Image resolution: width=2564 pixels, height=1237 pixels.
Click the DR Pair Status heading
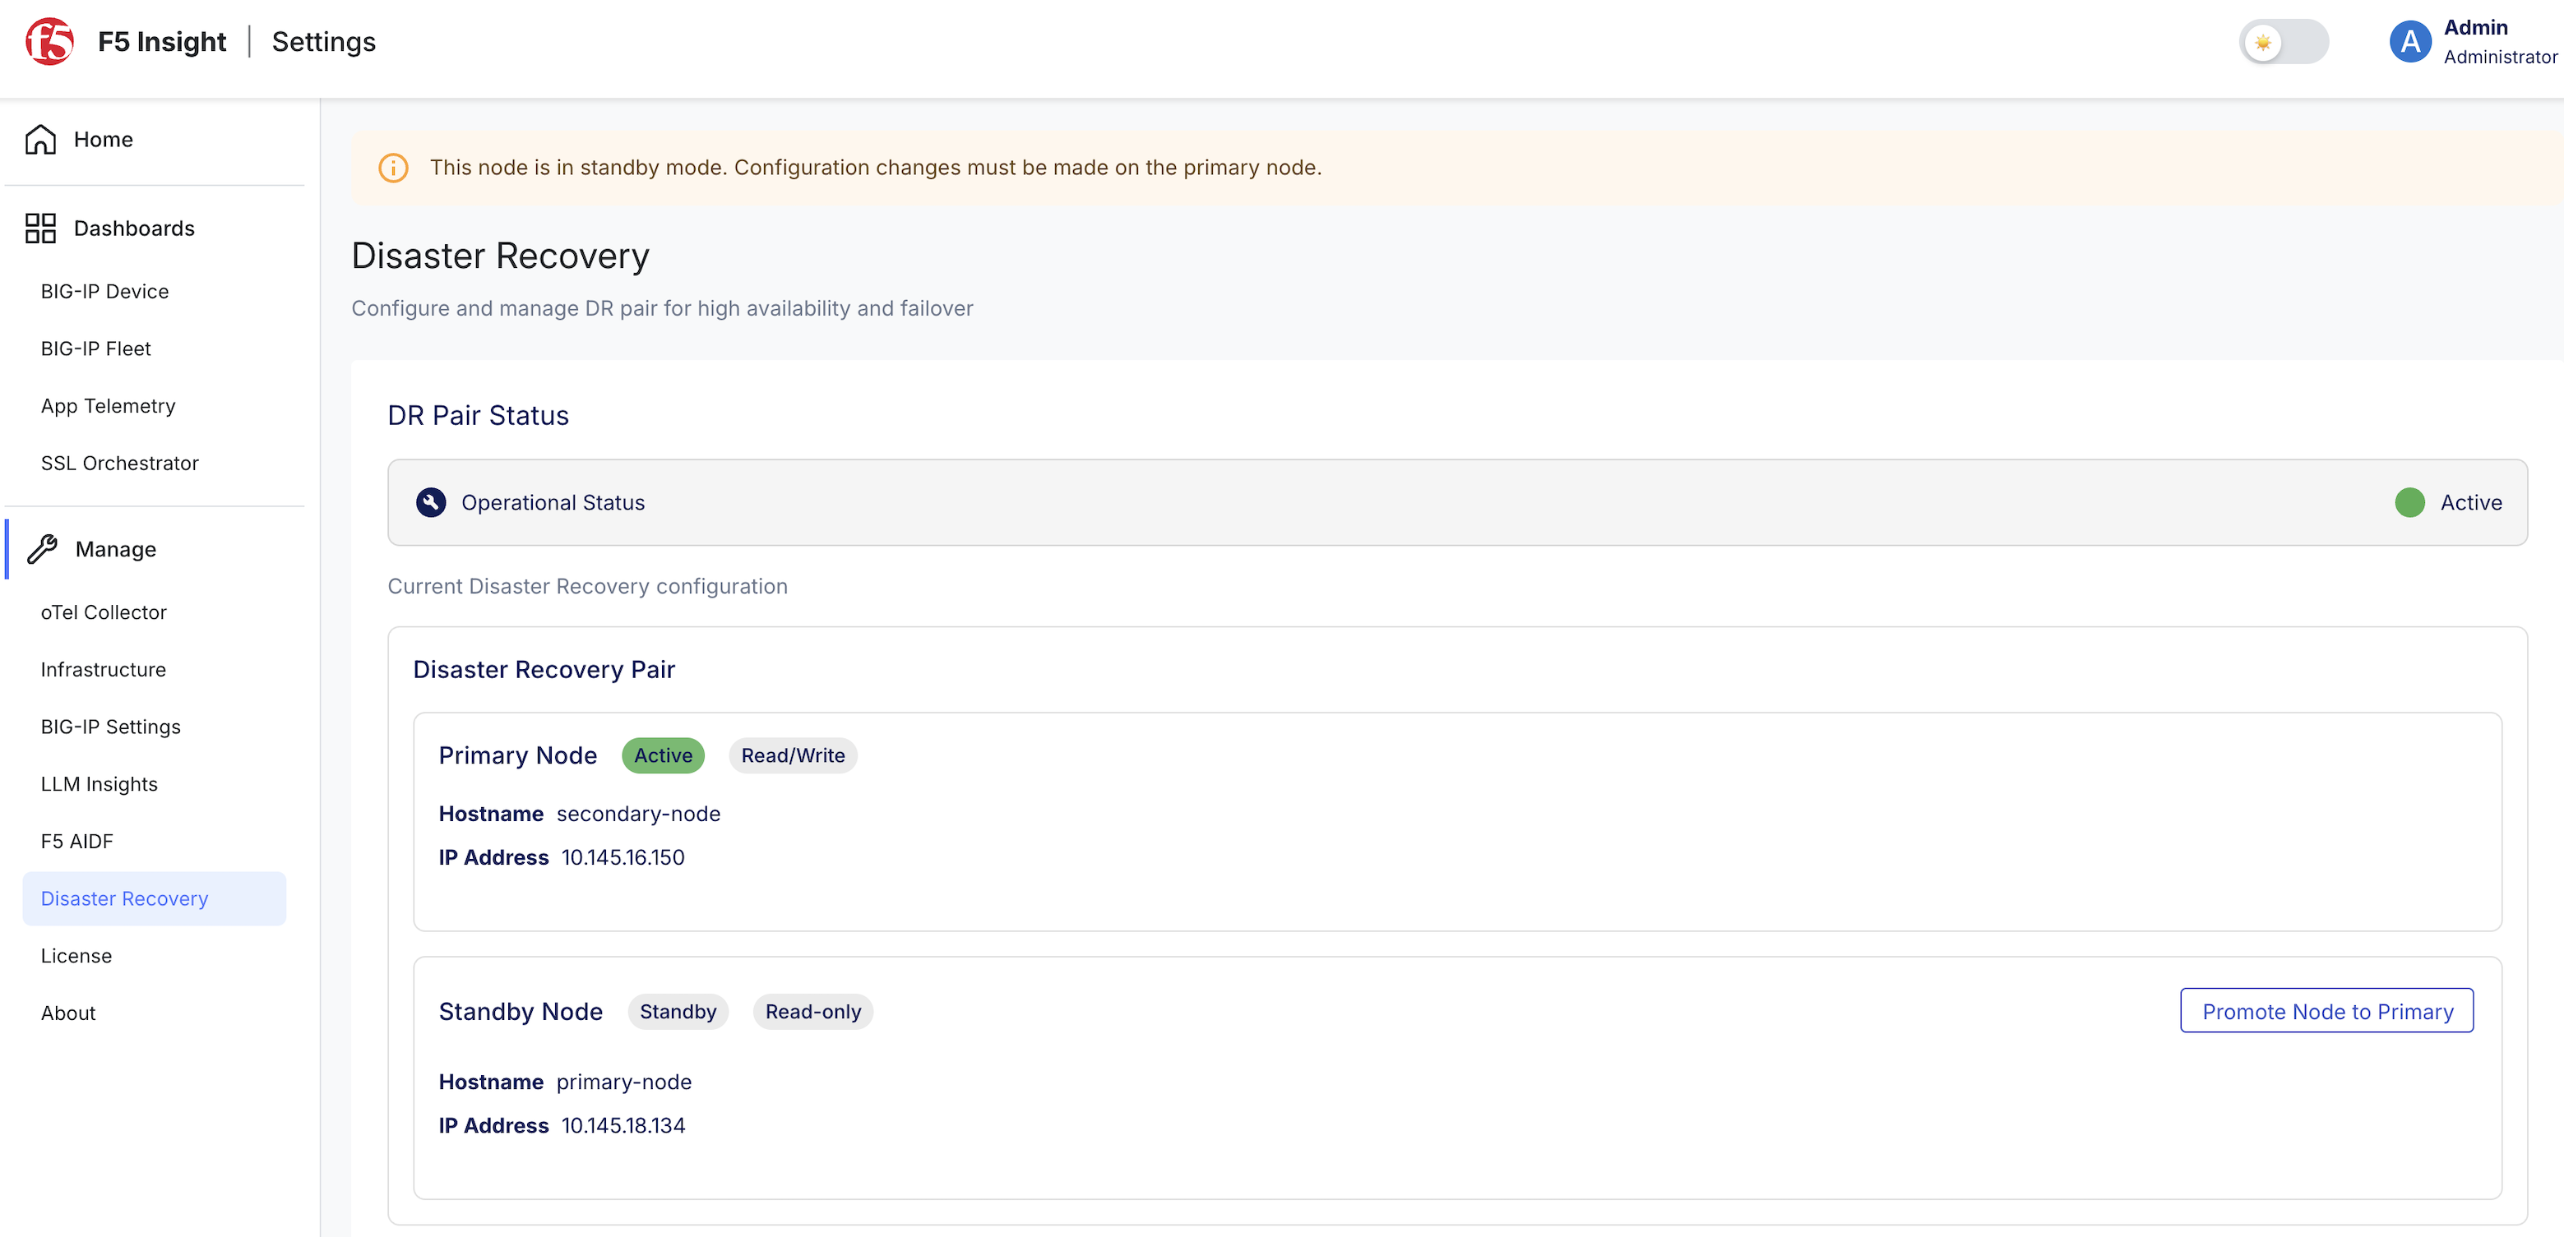coord(478,416)
